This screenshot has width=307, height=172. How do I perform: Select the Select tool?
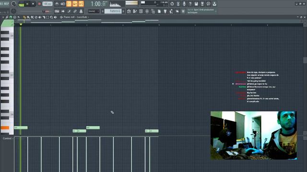click(47, 17)
